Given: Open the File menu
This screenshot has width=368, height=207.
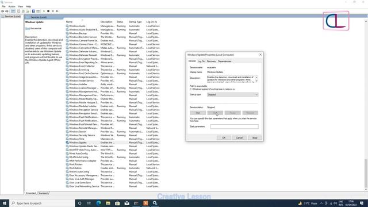Looking at the screenshot, I should point(3,6).
